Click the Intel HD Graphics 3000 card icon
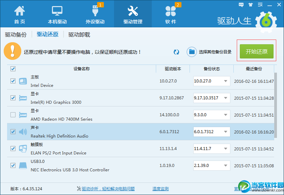The image size is (284, 195). click(x=23, y=98)
